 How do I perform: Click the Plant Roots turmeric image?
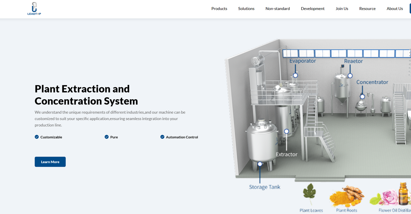pyautogui.click(x=347, y=196)
